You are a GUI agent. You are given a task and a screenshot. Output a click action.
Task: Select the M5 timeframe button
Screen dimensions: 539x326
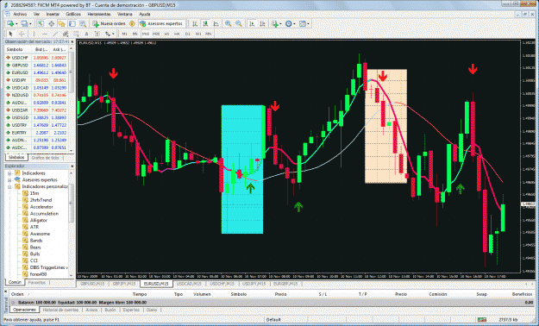coord(135,34)
